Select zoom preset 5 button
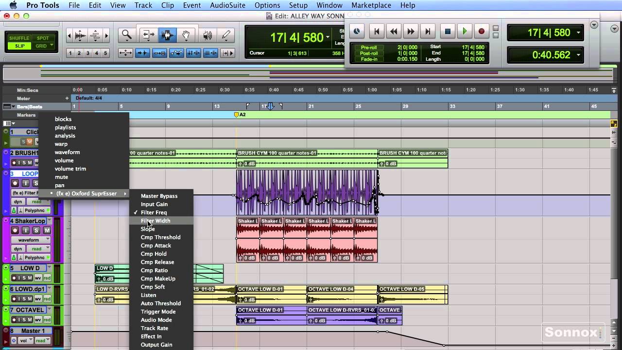This screenshot has height=350, width=622. pyautogui.click(x=105, y=53)
